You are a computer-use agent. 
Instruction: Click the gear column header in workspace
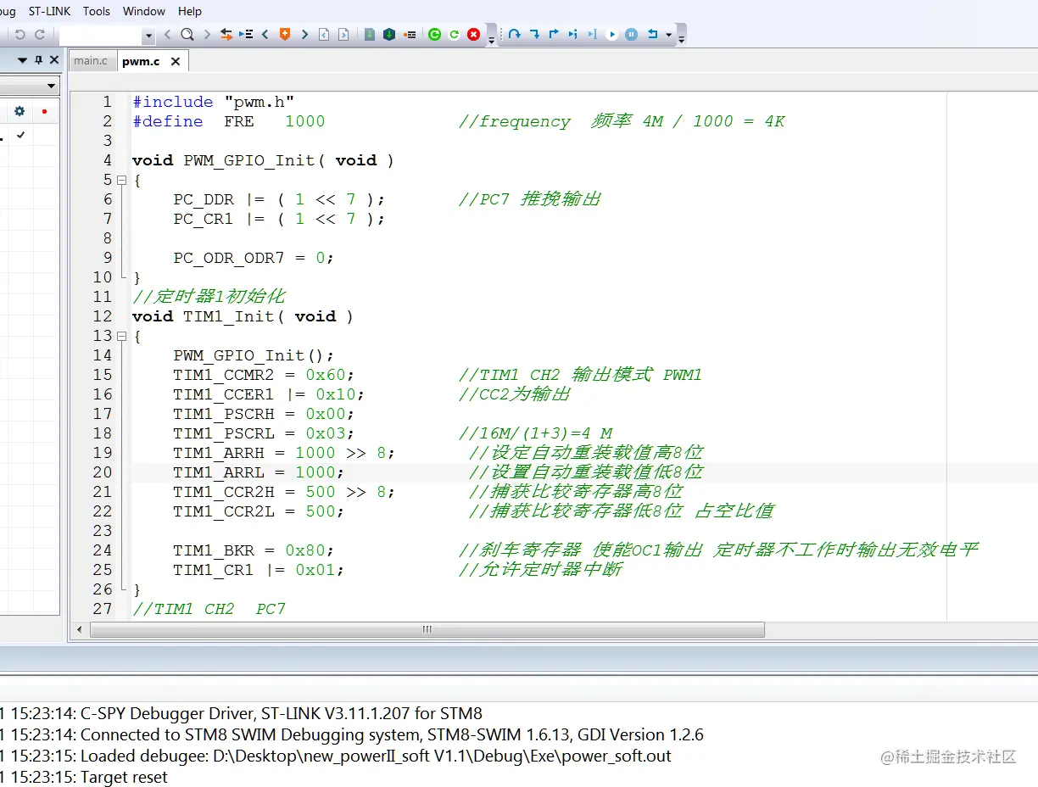click(20, 111)
